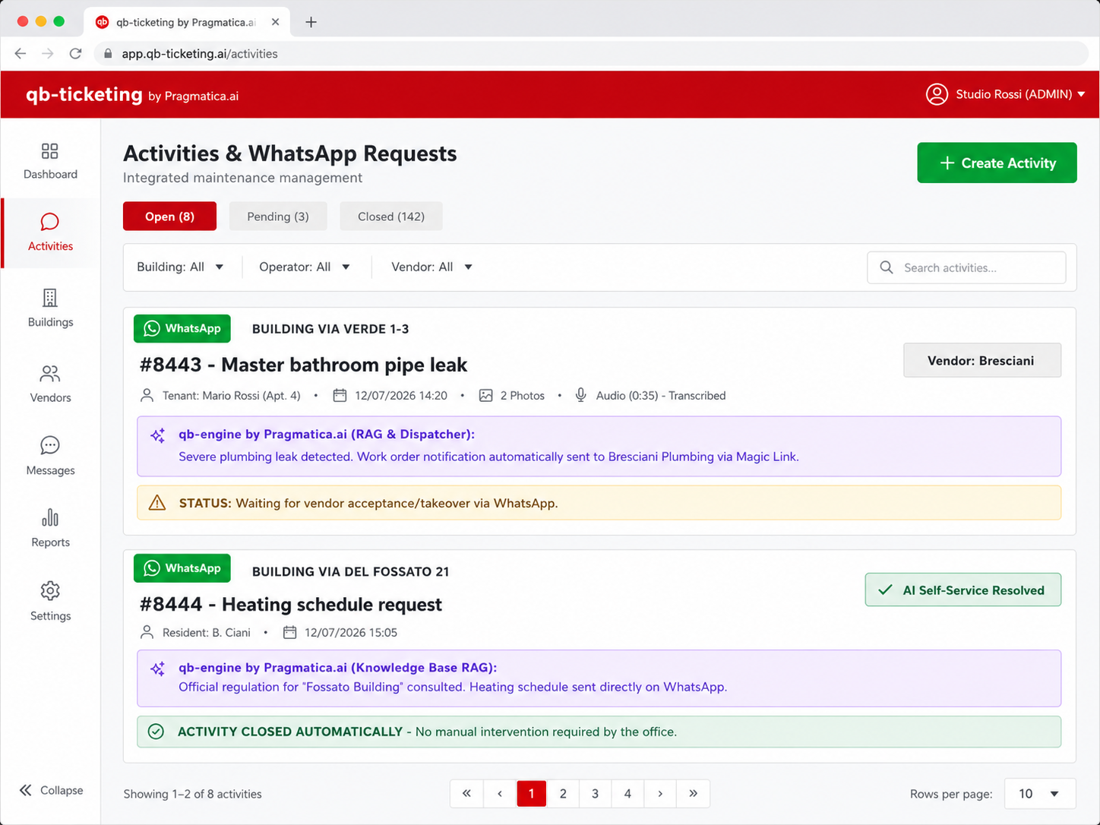
Task: Click the Vendor: Bresciani button
Action: point(981,360)
